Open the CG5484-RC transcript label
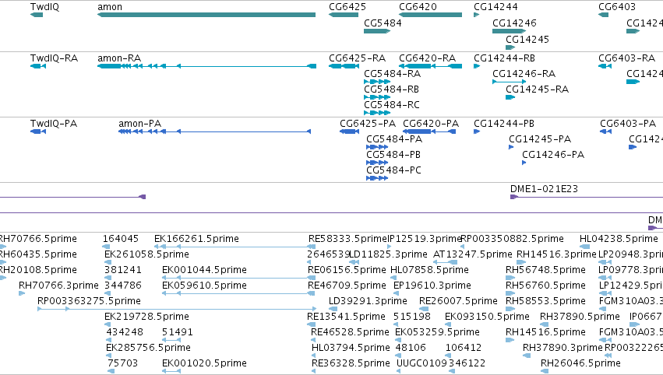Viewport: 663px width, 375px height. [x=392, y=104]
